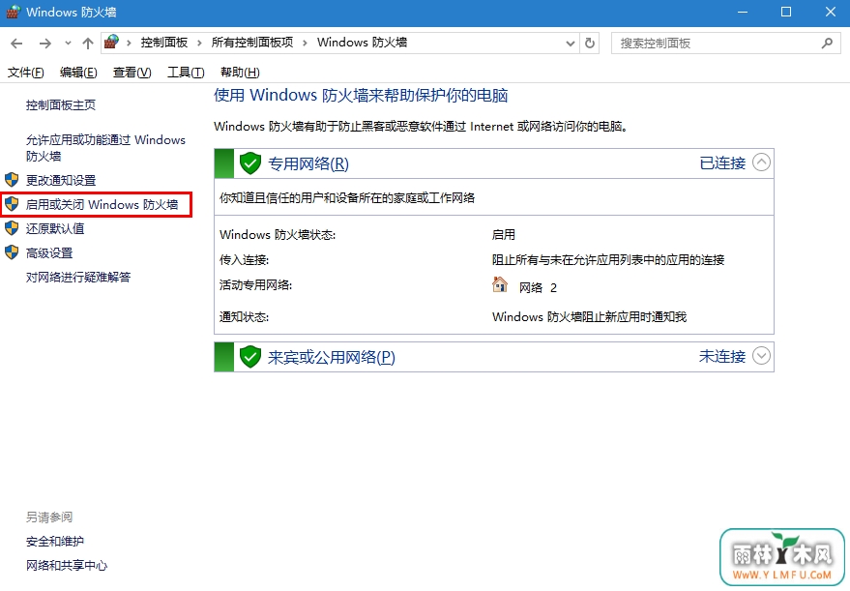The width and height of the screenshot is (850, 591).
Task: Click the search magnifier icon
Action: click(827, 43)
